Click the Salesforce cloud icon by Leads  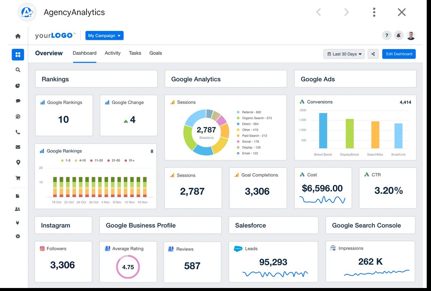click(x=238, y=249)
